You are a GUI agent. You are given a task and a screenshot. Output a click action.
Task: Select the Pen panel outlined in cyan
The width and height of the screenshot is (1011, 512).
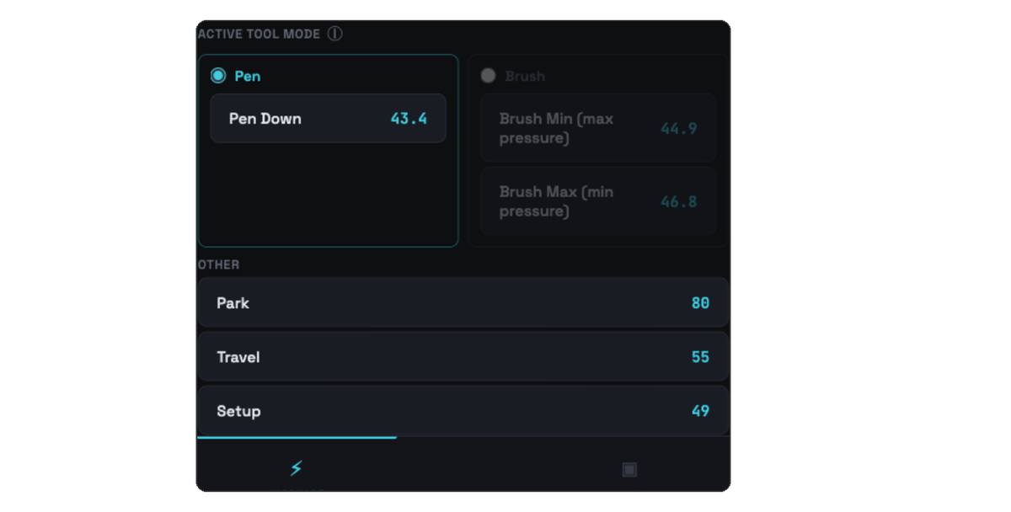328,194
